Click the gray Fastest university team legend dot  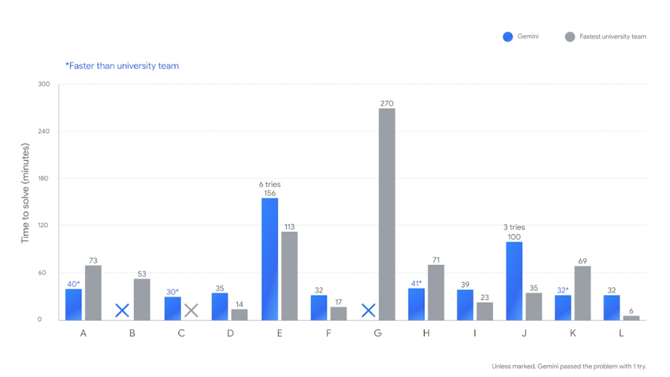point(570,36)
